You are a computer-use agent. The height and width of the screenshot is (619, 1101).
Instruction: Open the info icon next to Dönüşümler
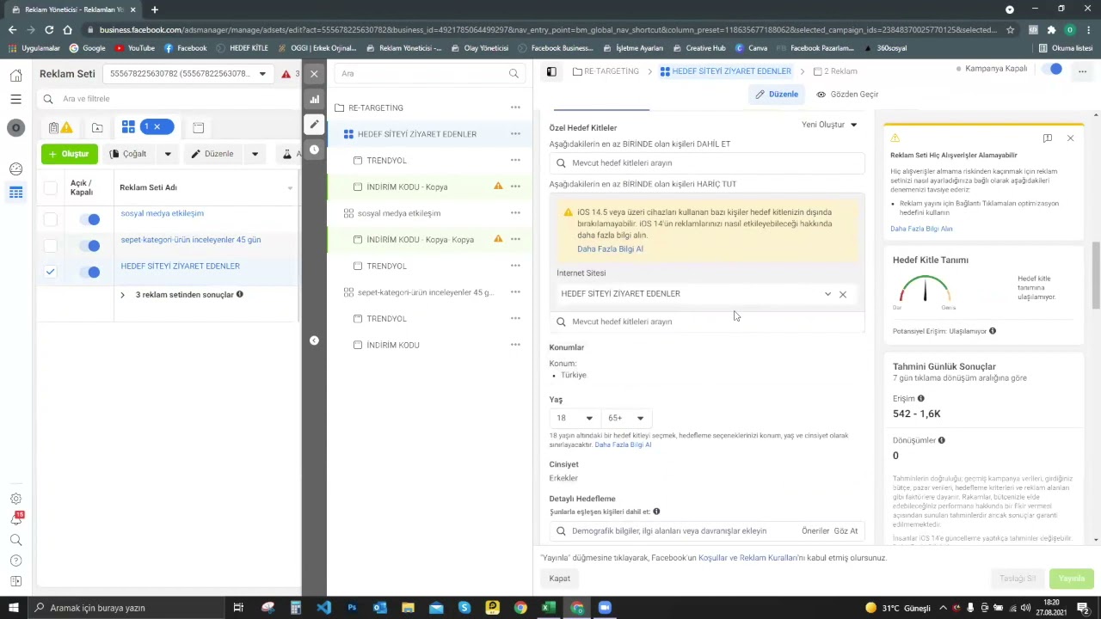pyautogui.click(x=942, y=440)
